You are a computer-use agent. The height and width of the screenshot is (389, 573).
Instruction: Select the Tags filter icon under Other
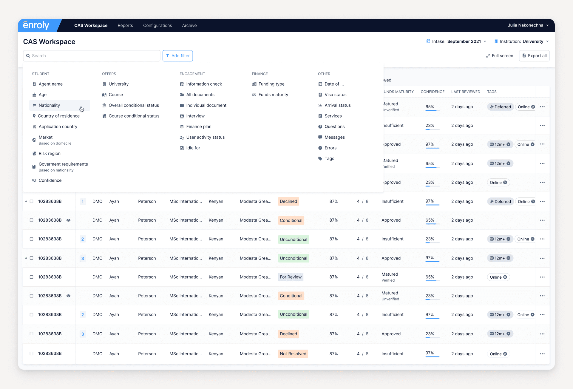[320, 158]
